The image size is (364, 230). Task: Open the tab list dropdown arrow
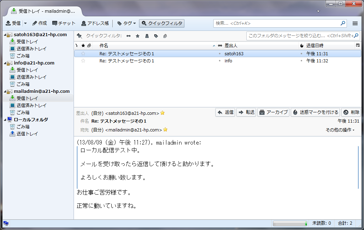(x=318, y=11)
